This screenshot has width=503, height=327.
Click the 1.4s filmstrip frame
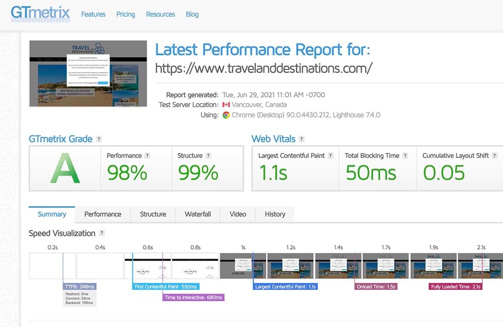coord(339,266)
